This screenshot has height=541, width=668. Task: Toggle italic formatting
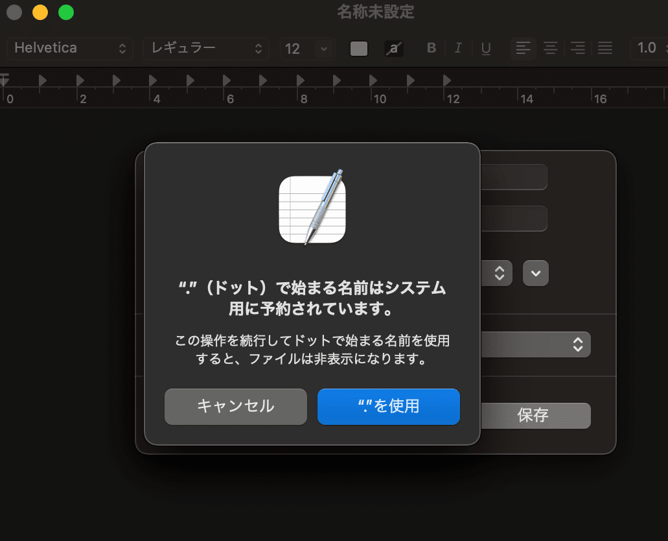pyautogui.click(x=458, y=48)
